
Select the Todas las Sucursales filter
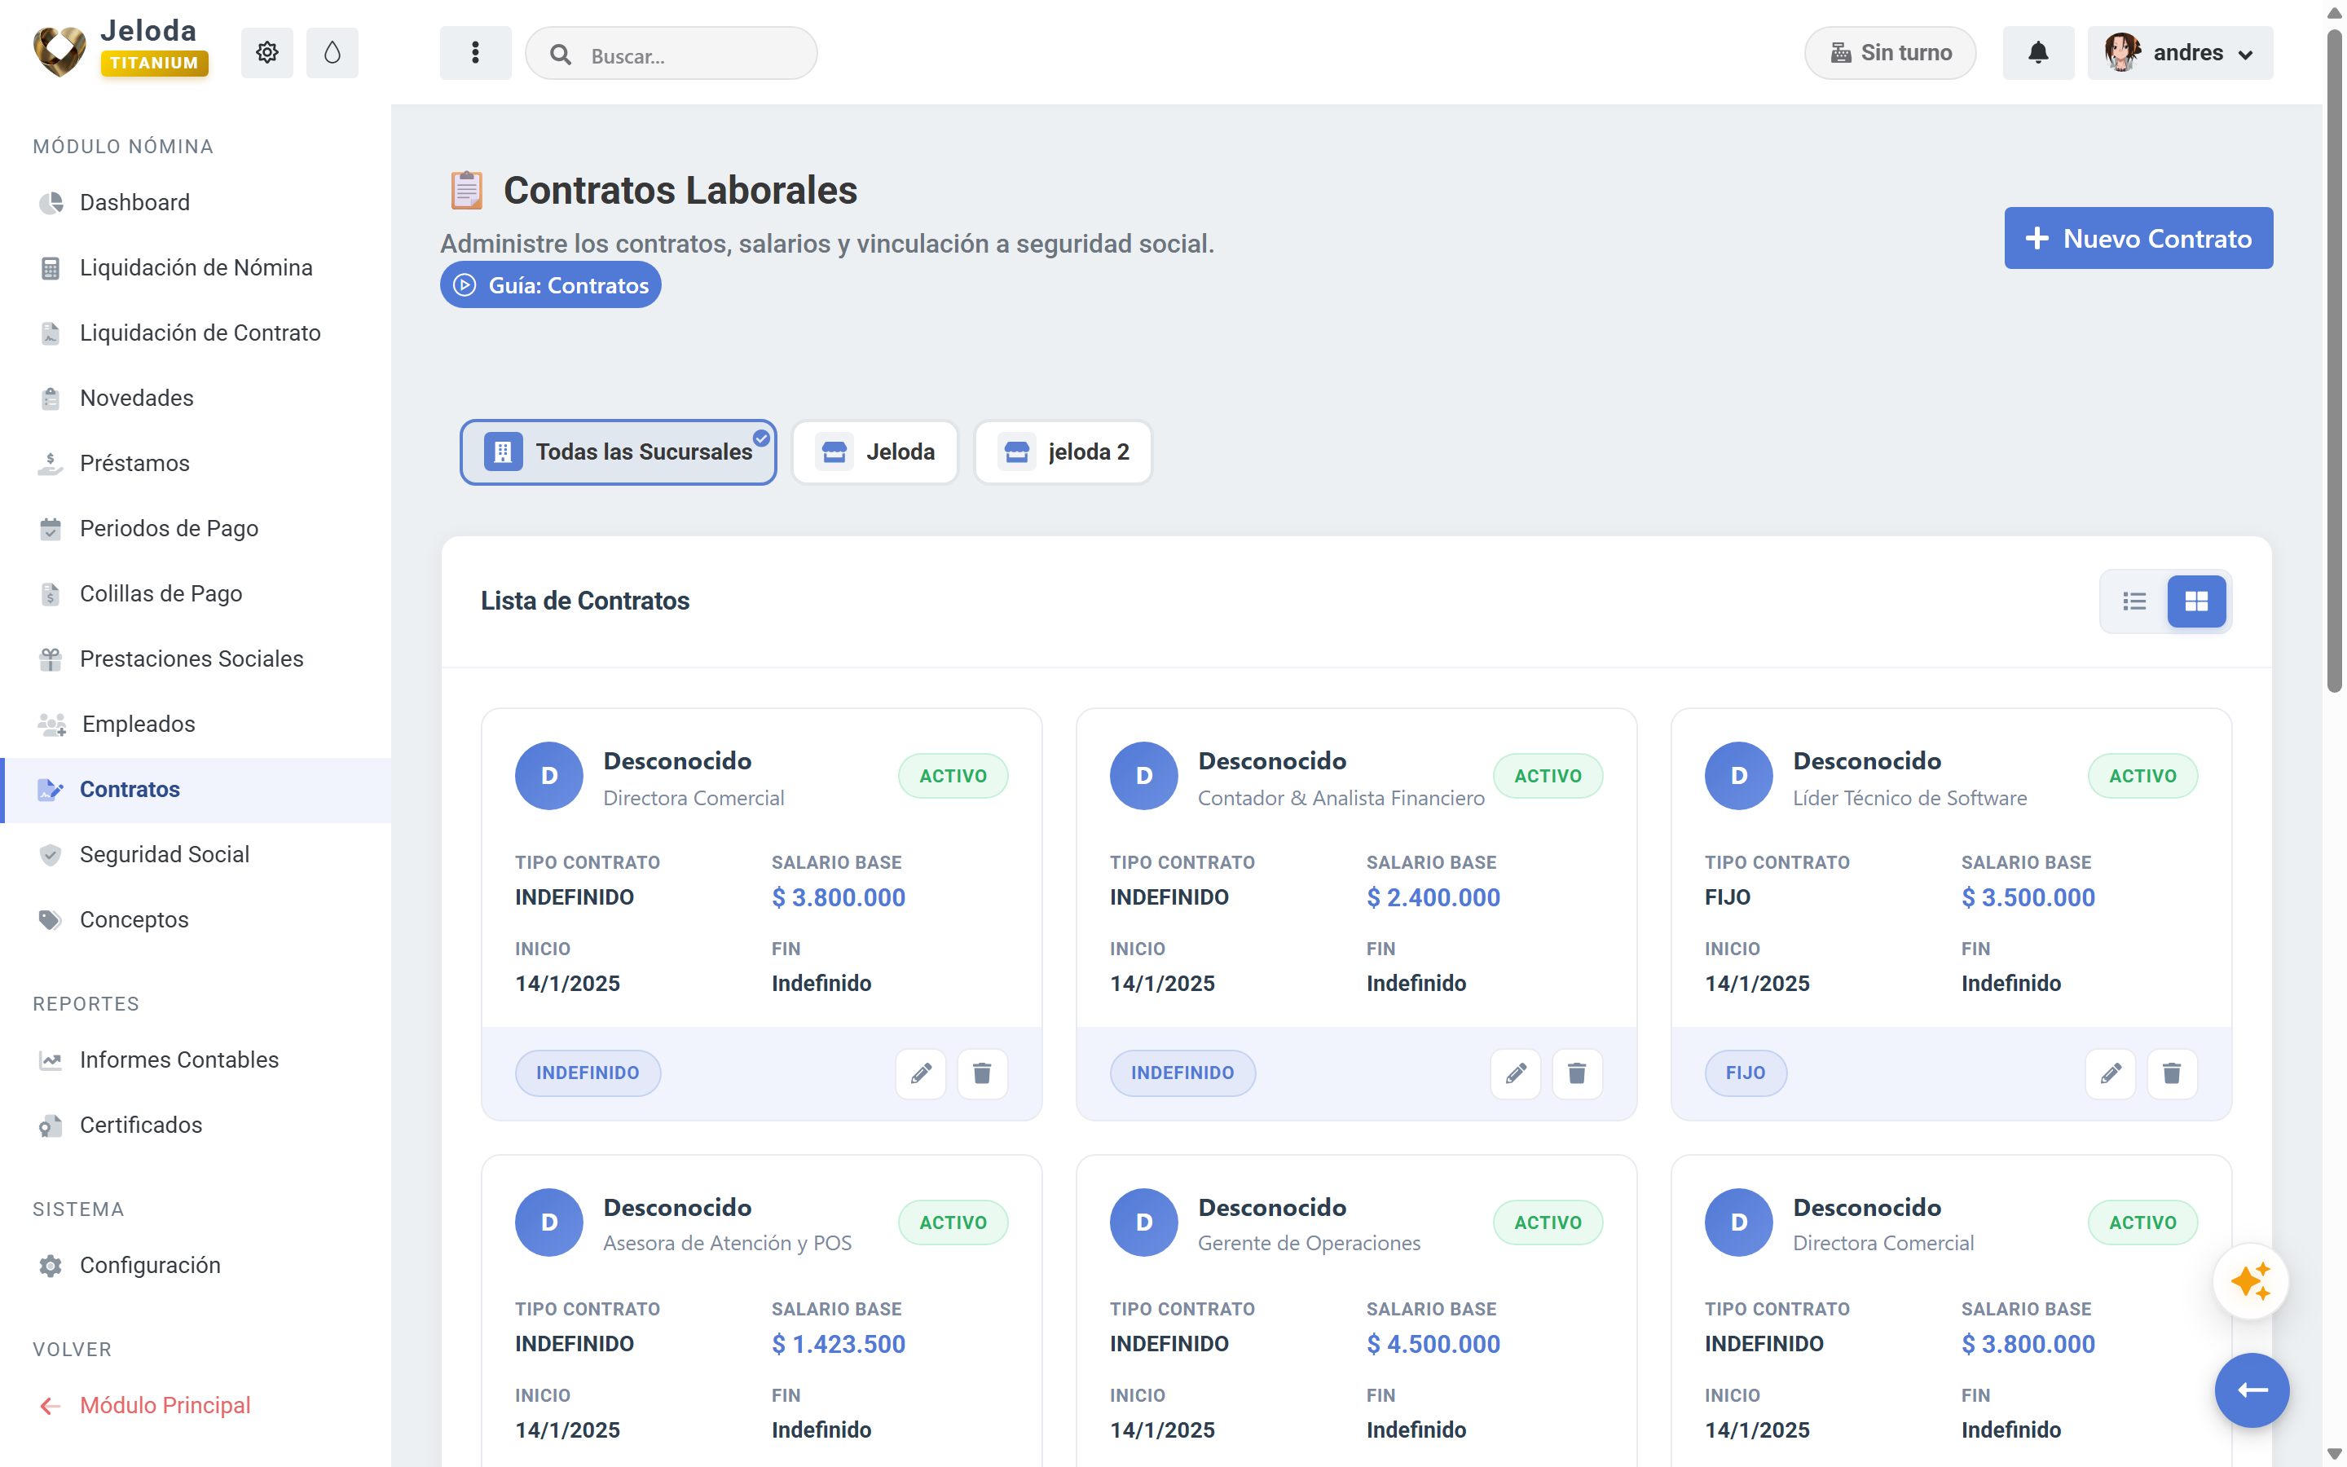618,452
